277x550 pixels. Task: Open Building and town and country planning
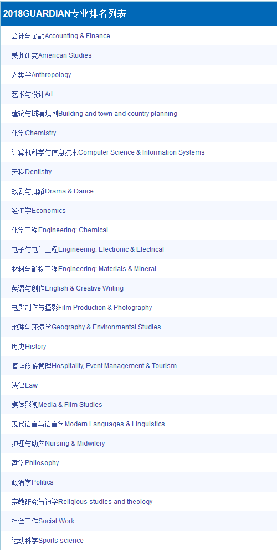(x=94, y=114)
